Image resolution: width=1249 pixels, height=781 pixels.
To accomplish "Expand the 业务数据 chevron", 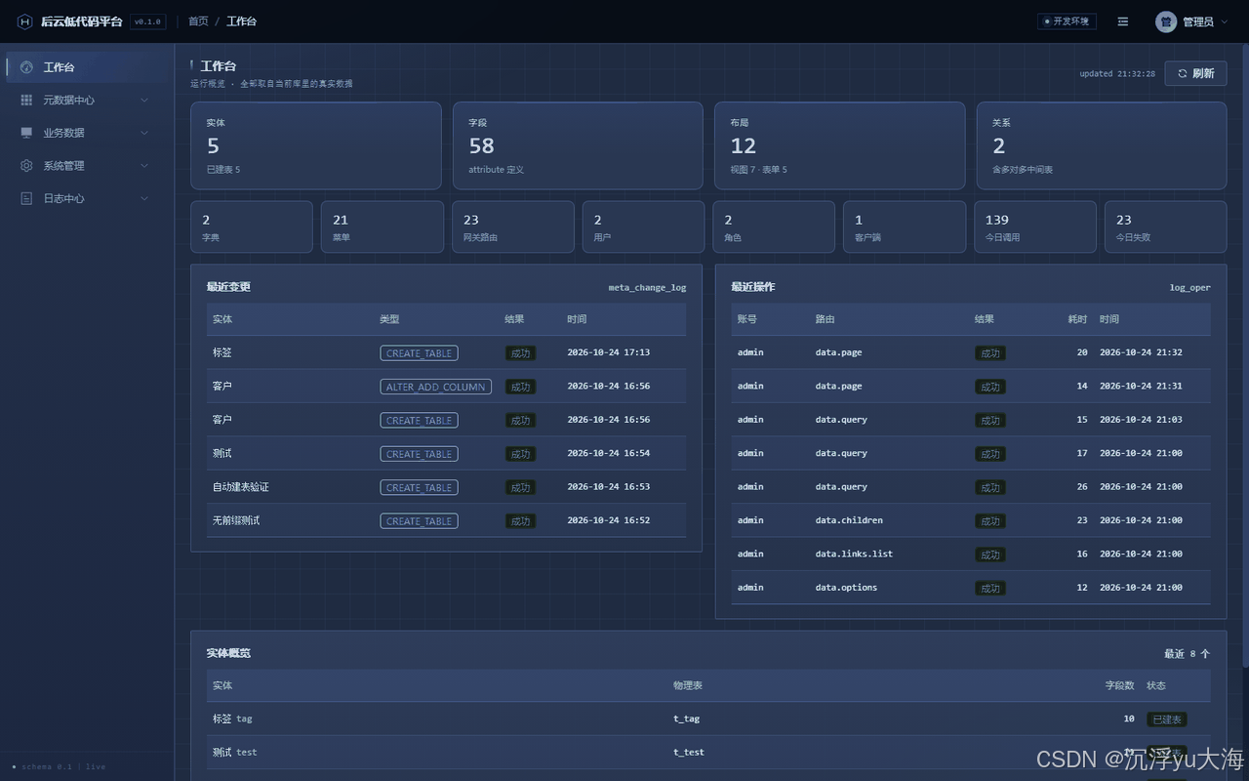I will pos(144,133).
